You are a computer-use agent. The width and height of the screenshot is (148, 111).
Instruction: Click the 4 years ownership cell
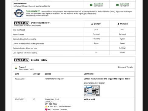[x=123, y=39]
